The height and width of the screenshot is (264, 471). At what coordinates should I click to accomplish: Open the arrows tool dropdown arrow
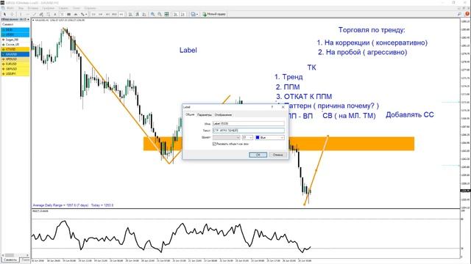pos(86,14)
